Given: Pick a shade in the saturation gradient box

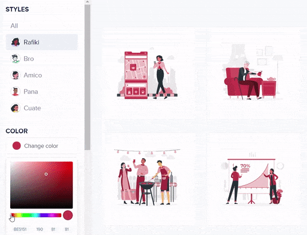Looking at the screenshot, I should point(41,185).
